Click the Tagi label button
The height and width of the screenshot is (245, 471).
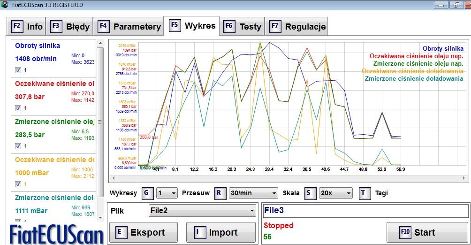click(x=381, y=193)
